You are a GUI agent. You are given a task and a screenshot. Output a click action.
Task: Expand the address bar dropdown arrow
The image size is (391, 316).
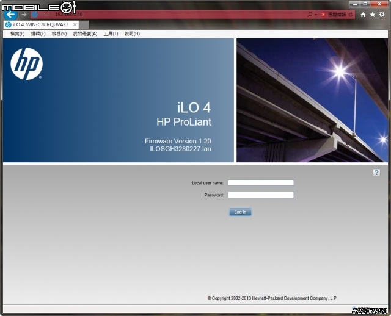click(316, 15)
